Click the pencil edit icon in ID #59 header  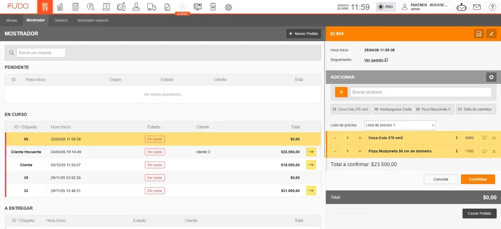click(x=491, y=34)
